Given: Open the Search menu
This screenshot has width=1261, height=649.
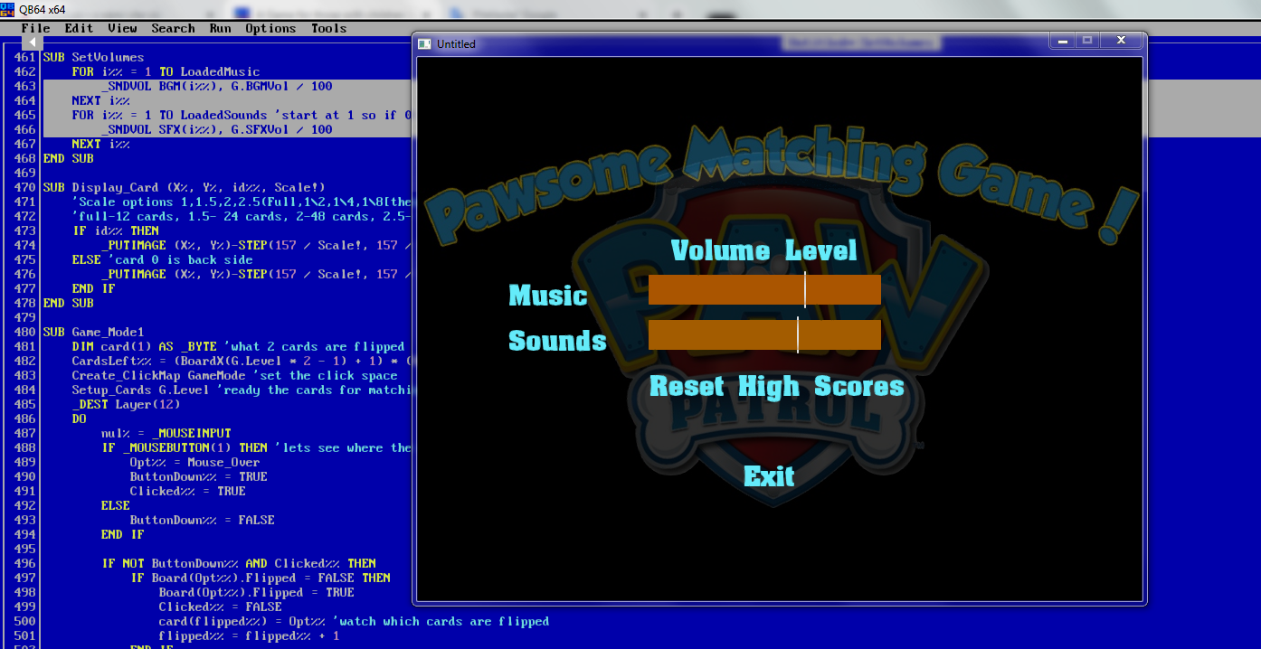Looking at the screenshot, I should point(173,28).
